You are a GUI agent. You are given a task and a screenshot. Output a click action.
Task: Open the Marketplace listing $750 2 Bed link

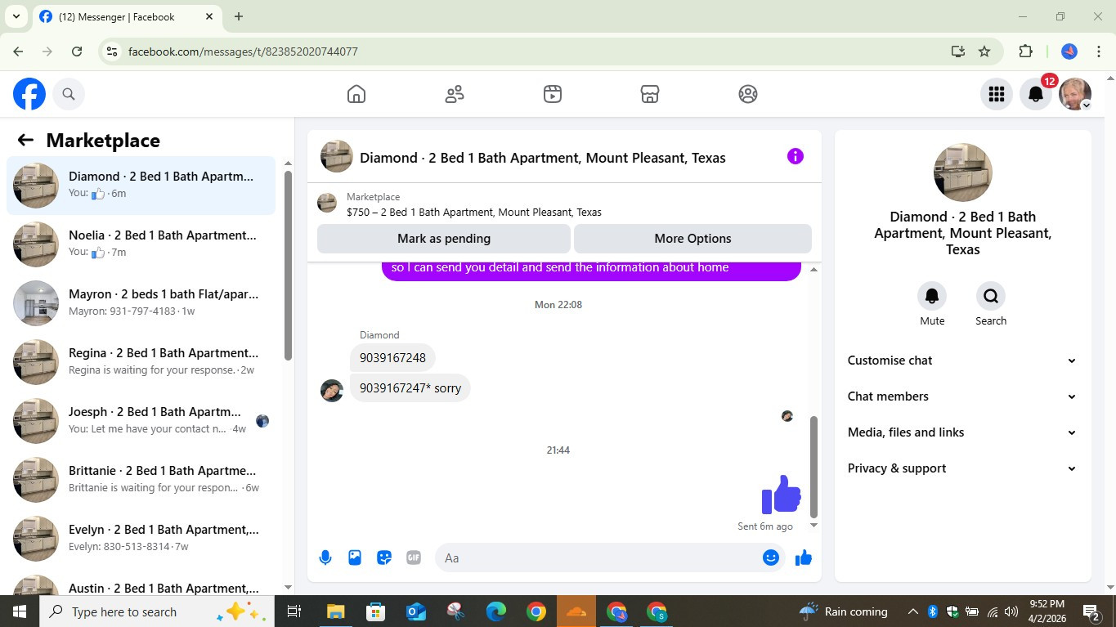coord(474,212)
